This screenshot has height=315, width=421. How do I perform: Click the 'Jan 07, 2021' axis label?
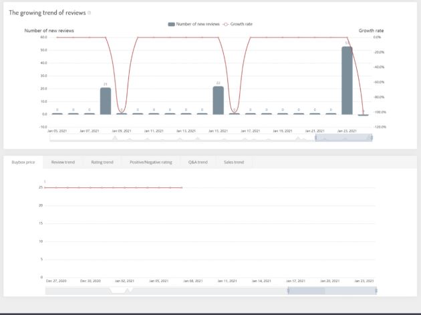coord(90,131)
